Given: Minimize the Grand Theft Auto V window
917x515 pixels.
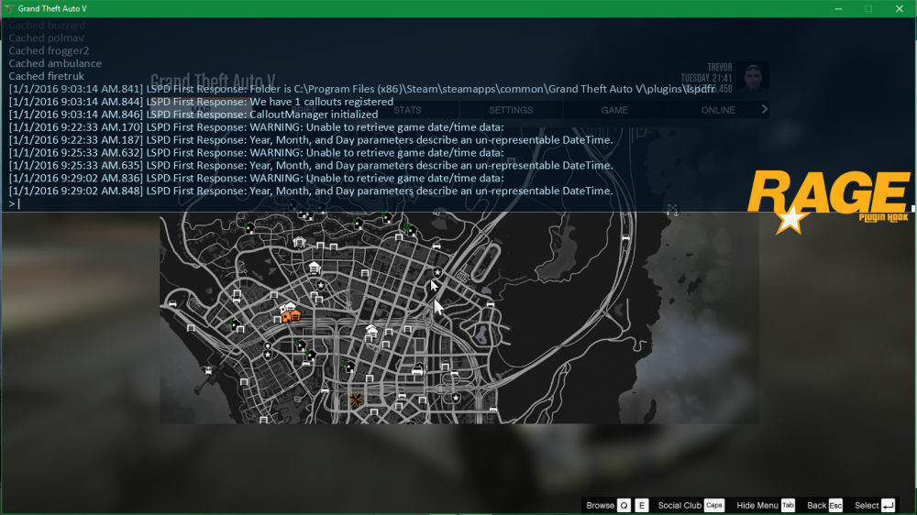Looking at the screenshot, I should click(x=838, y=9).
